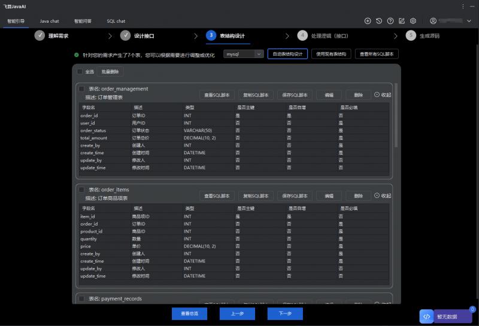
Task: Click the 自动表结构设计 button
Action: (287, 54)
